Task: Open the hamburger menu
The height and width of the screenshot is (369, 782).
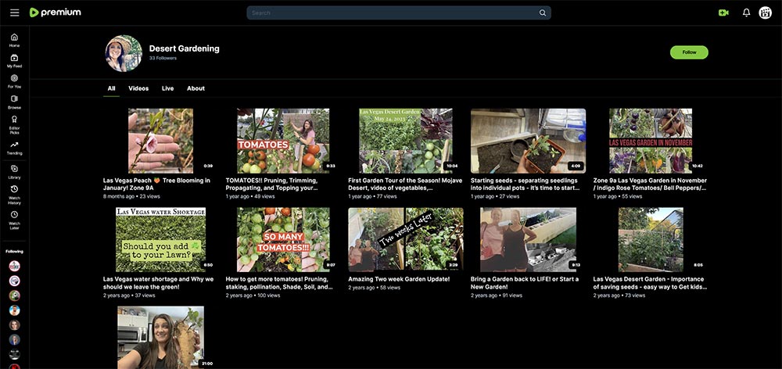Action: point(14,13)
